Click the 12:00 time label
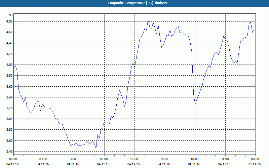The image size is (269, 168). tap(134, 159)
